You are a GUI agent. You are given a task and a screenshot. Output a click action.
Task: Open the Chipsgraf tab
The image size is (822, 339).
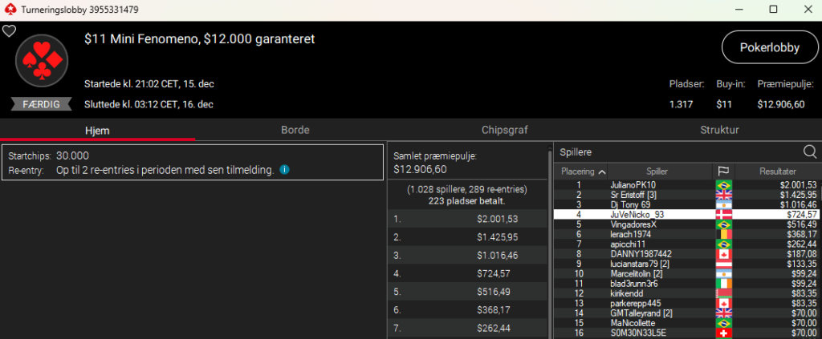coord(504,130)
